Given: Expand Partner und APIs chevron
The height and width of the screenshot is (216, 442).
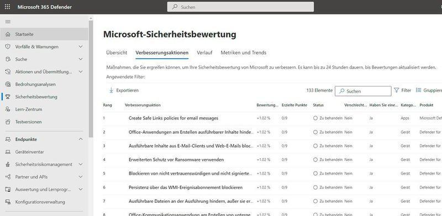Looking at the screenshot, I should click(81, 177).
